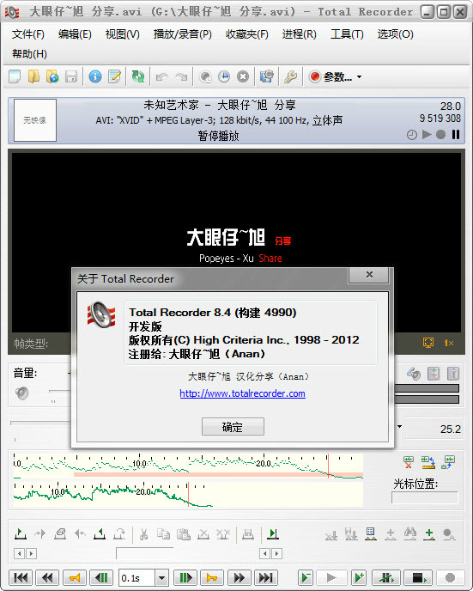Click the rewind playback button
Screen dimensions: 473x591
click(47, 577)
